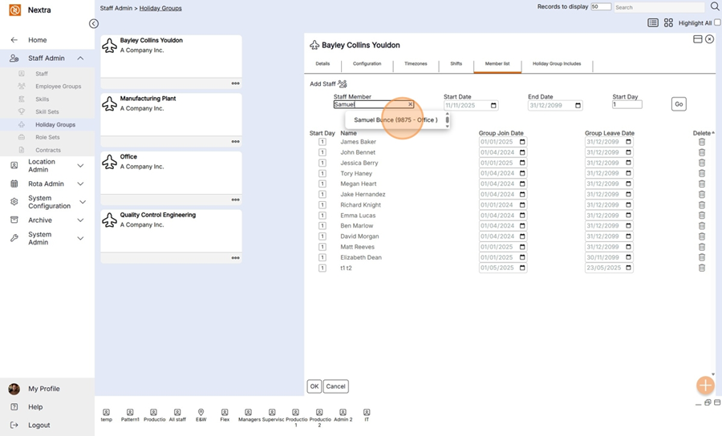Expand the Archive section
Viewport: 722px width, 436px height.
tap(80, 220)
